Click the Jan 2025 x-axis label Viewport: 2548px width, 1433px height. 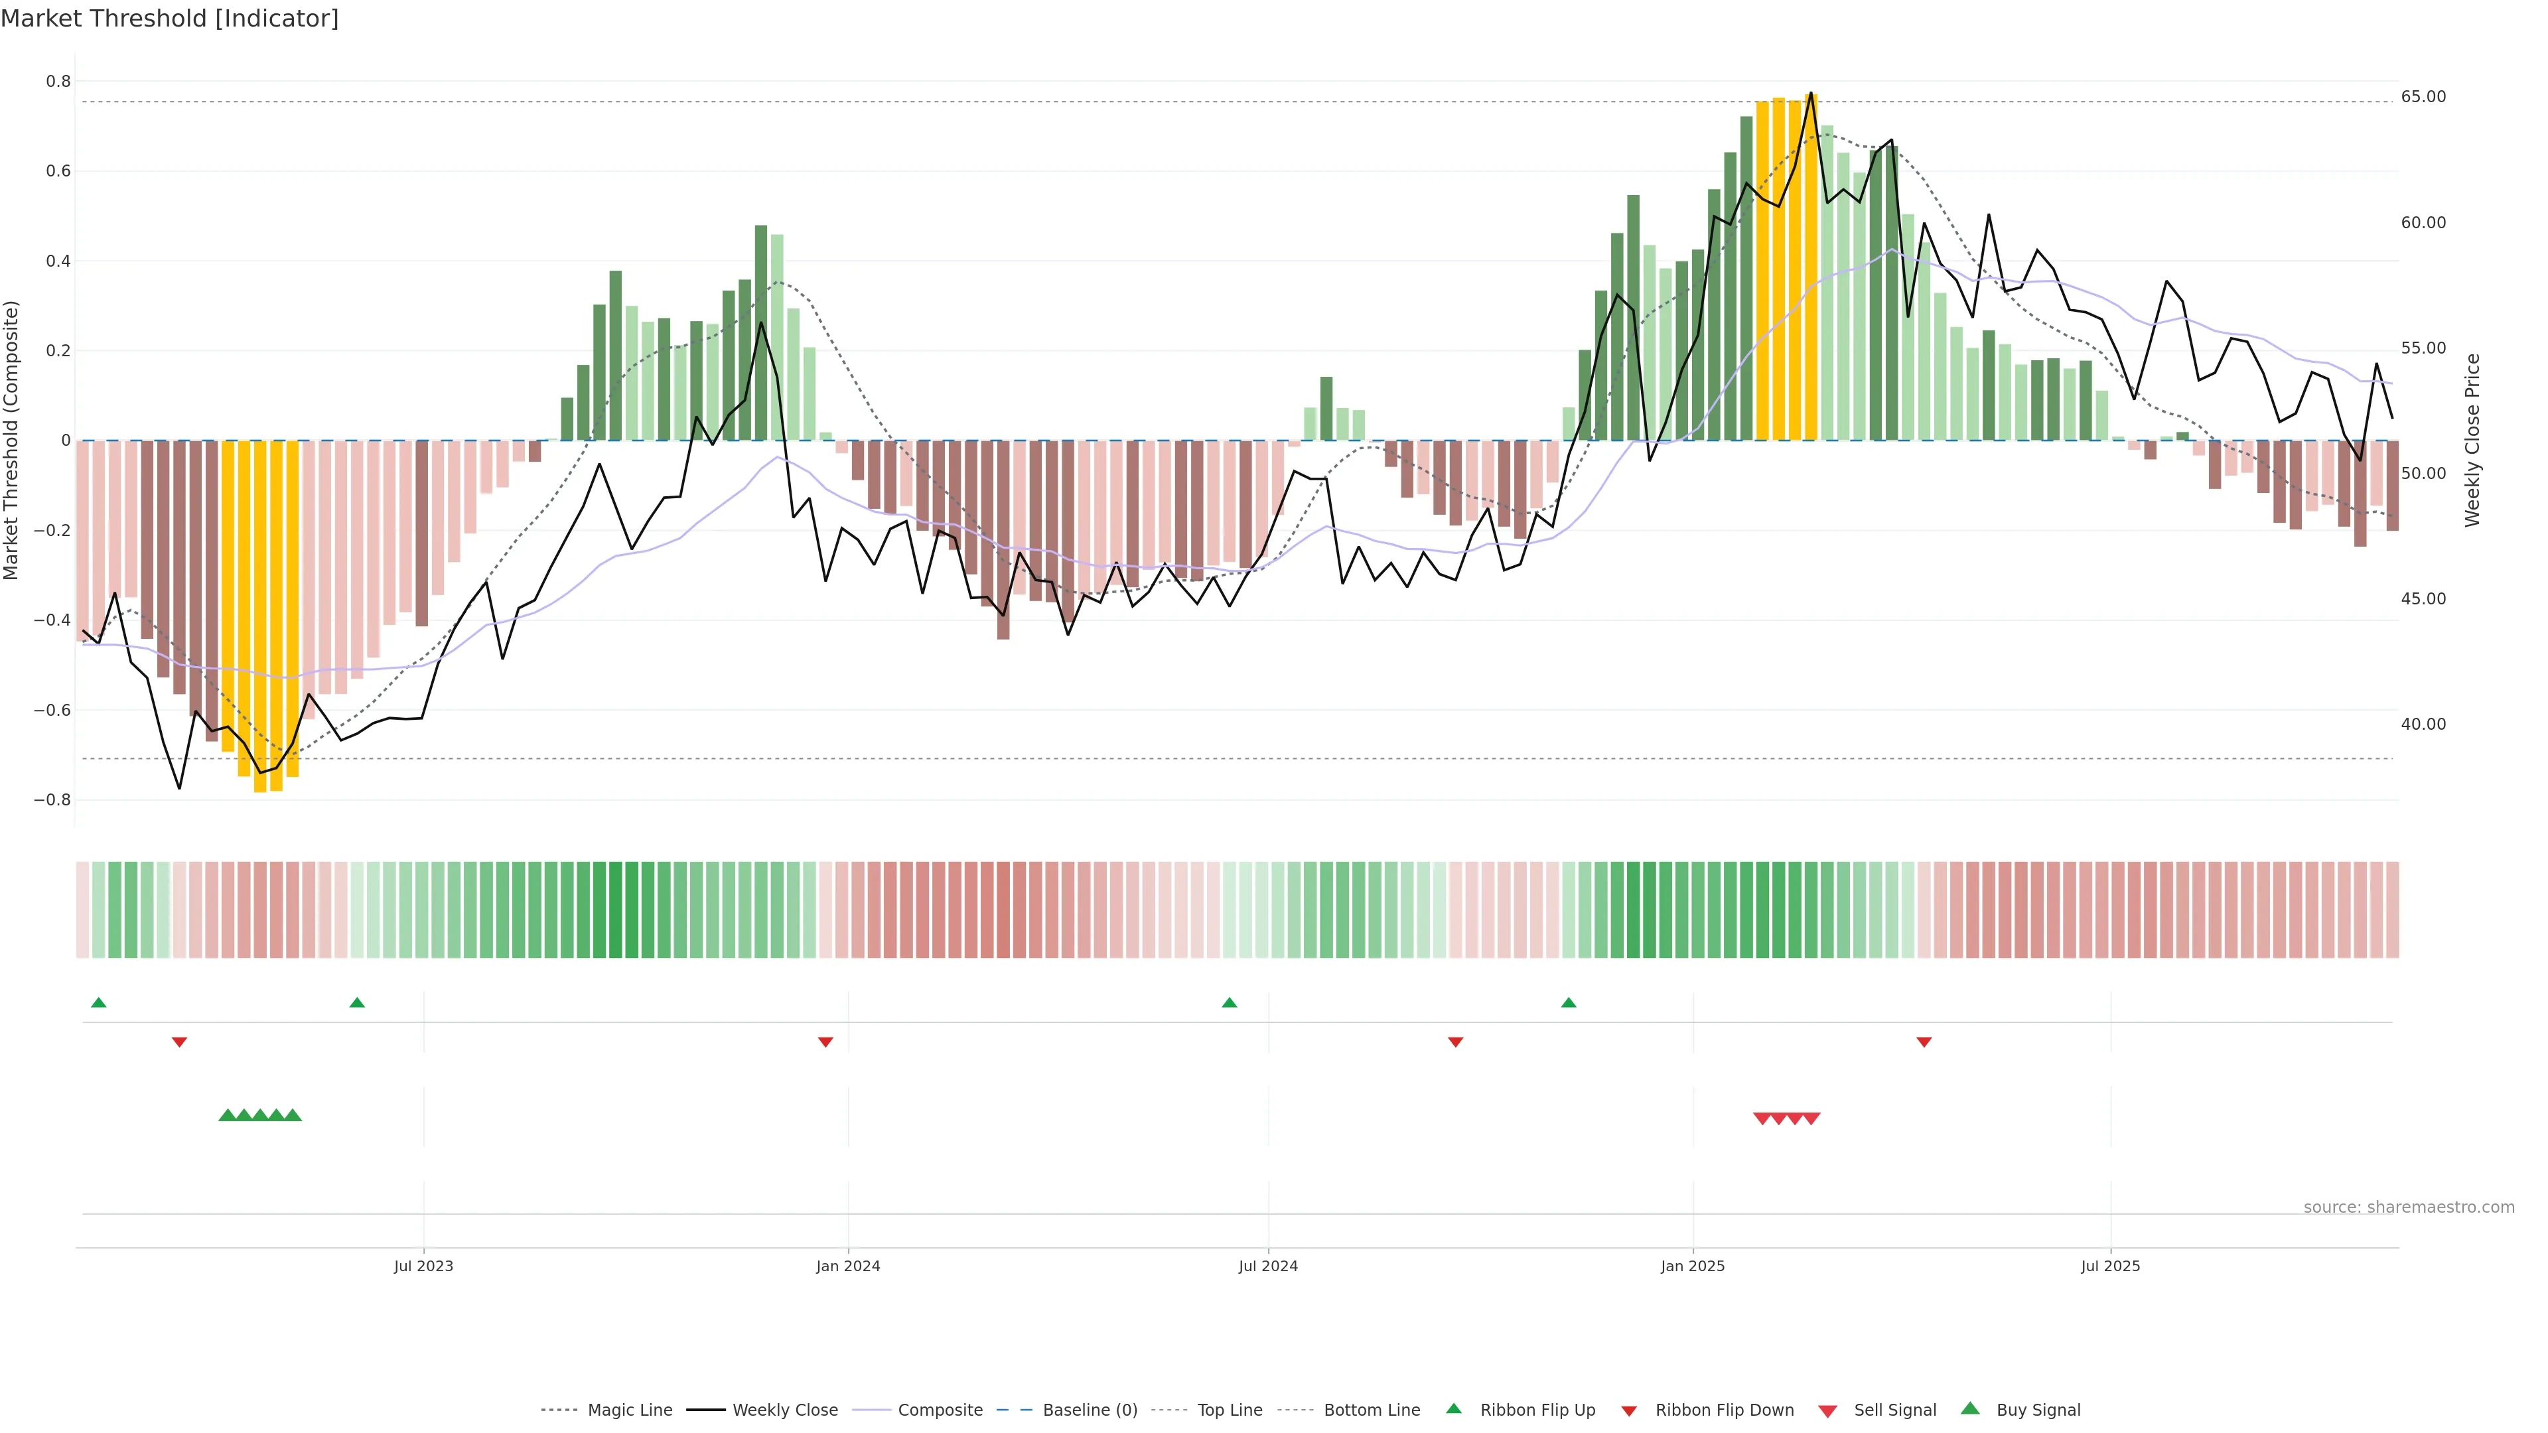click(x=1693, y=1266)
